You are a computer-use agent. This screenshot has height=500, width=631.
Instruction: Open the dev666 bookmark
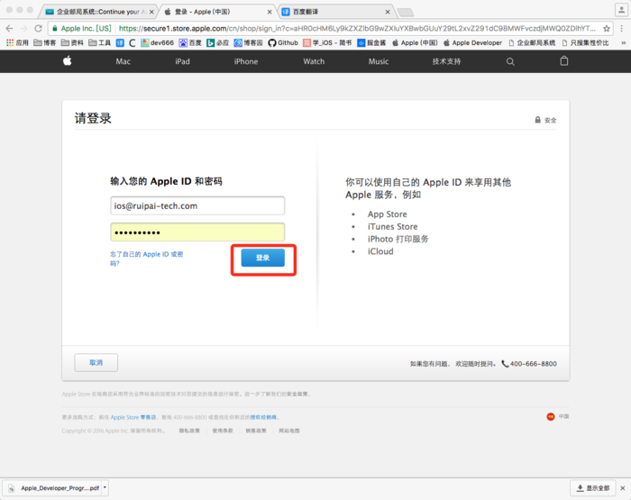coord(158,42)
